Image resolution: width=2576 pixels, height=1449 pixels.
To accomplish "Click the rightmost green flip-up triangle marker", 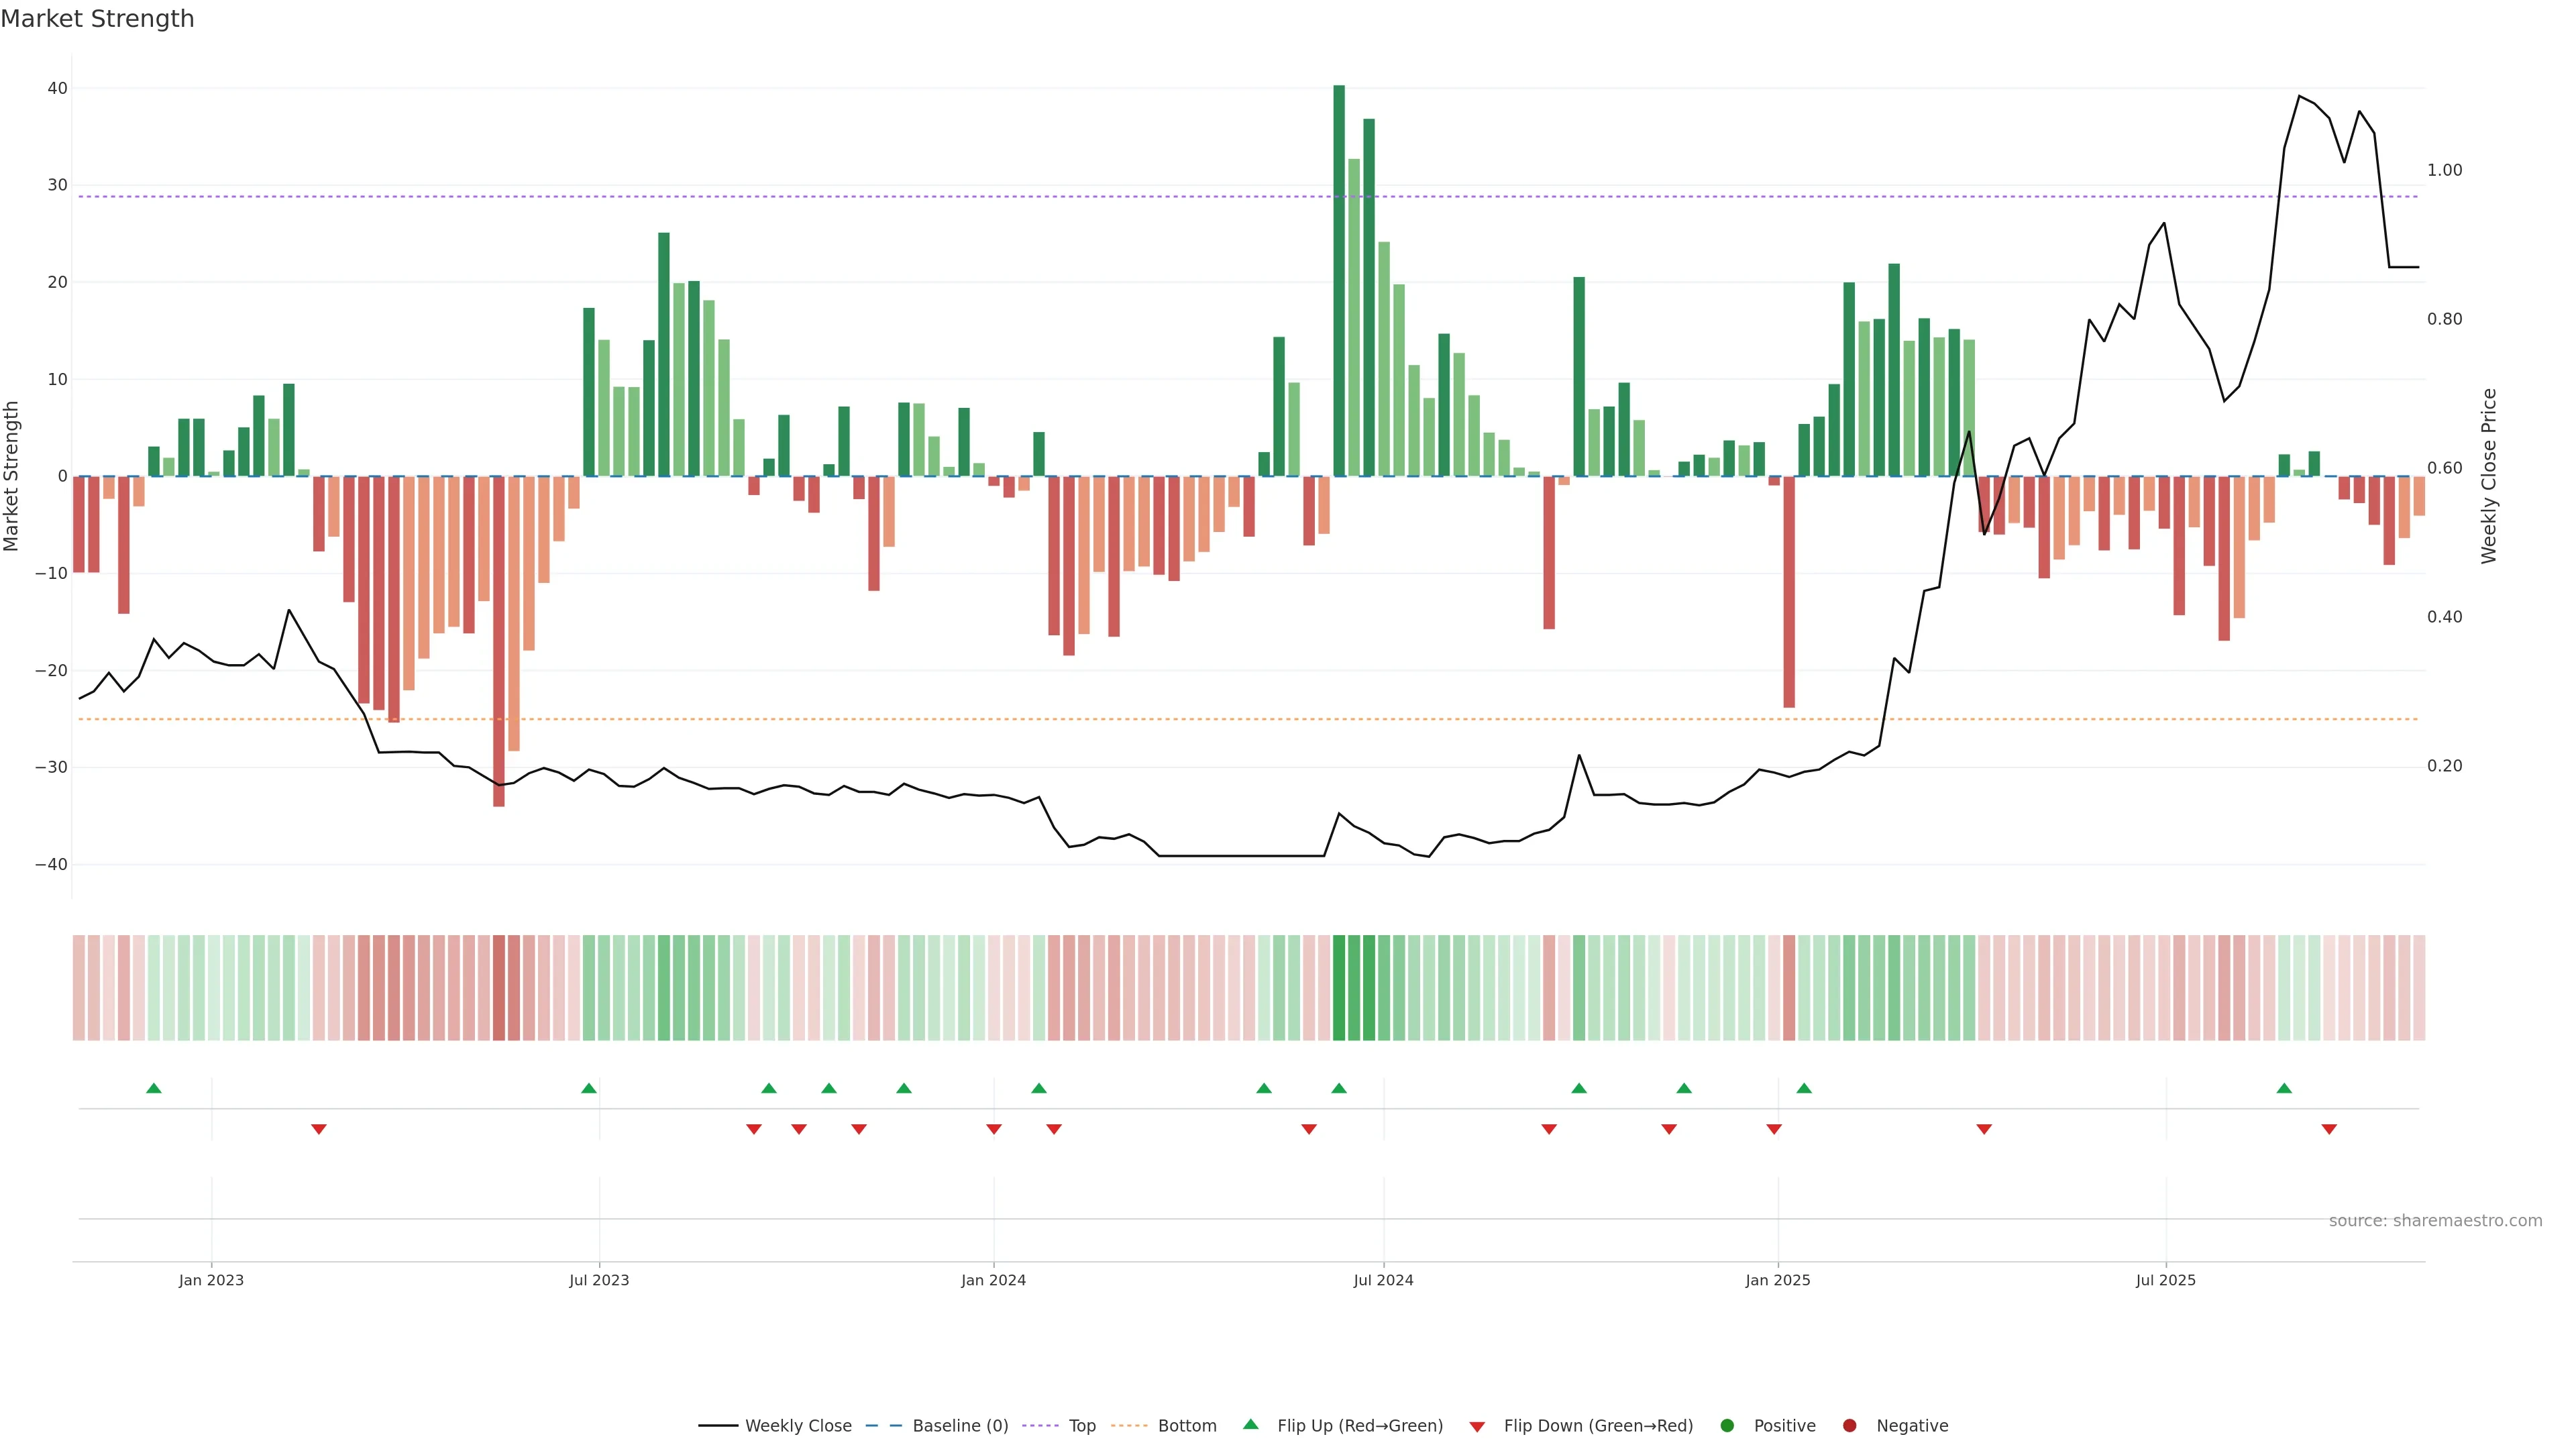I will pyautogui.click(x=2284, y=1088).
